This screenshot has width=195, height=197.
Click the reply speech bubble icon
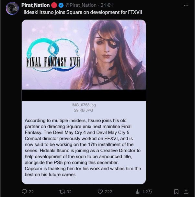point(24,192)
